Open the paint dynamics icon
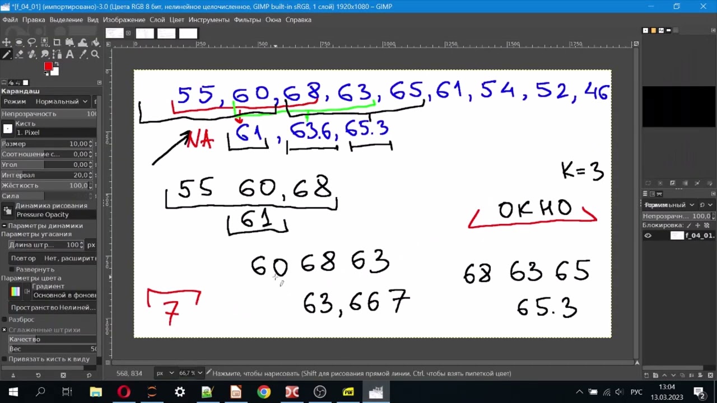Image resolution: width=717 pixels, height=403 pixels. [x=7, y=210]
